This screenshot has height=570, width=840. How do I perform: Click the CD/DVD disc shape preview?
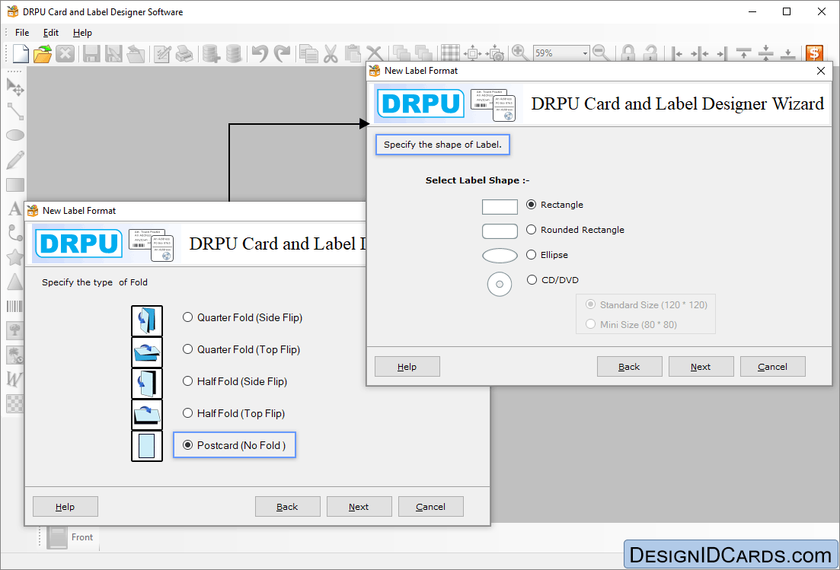click(500, 284)
